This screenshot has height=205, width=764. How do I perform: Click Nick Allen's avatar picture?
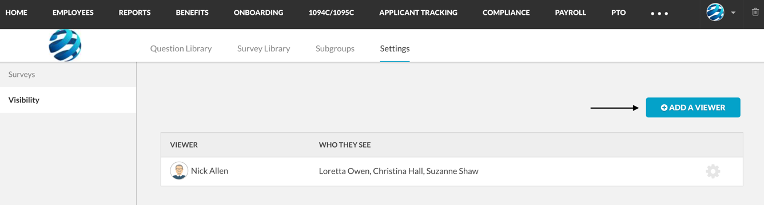click(x=179, y=171)
